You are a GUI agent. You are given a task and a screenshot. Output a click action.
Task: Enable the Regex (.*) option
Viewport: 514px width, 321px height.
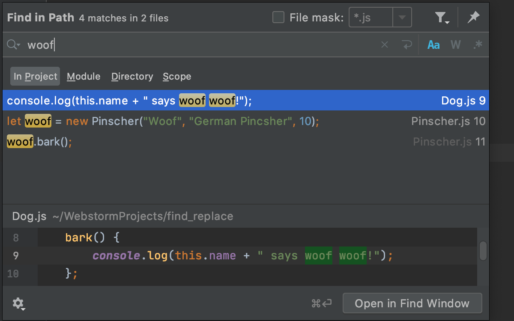[x=478, y=45]
